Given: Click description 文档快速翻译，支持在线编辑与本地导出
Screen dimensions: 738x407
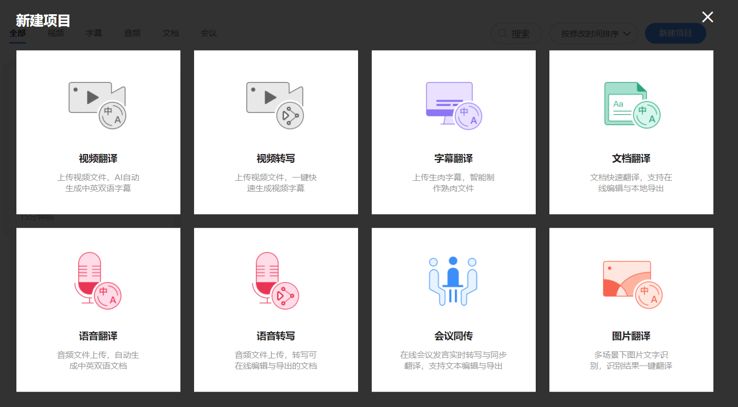Looking at the screenshot, I should coord(631,183).
